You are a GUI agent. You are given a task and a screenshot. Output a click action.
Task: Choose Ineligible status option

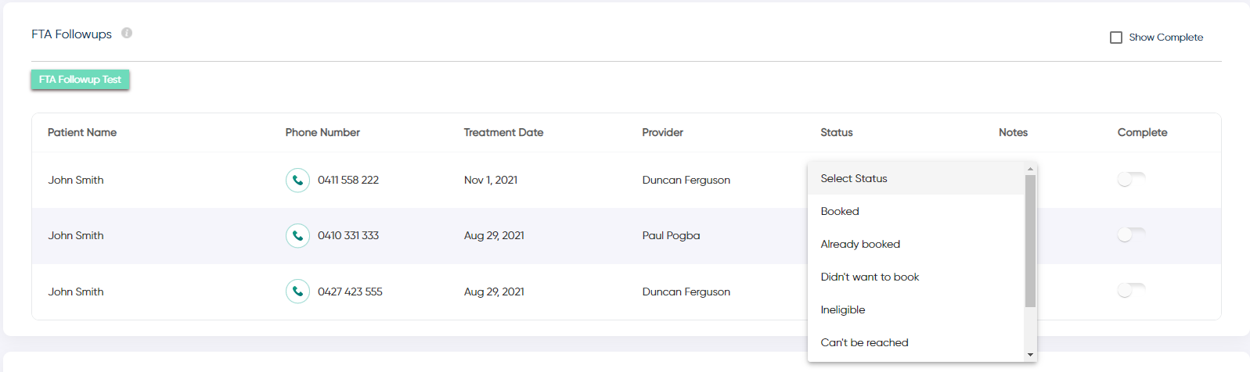916,309
